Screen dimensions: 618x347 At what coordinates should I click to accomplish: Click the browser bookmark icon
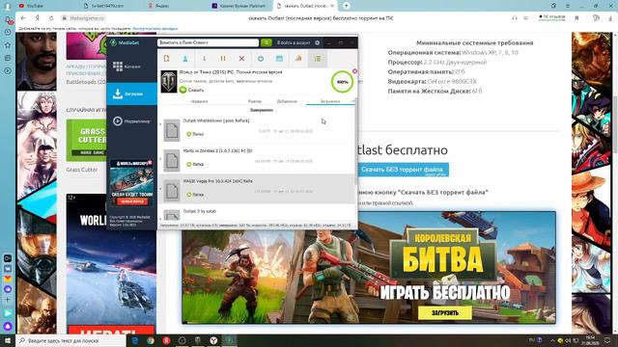[577, 18]
